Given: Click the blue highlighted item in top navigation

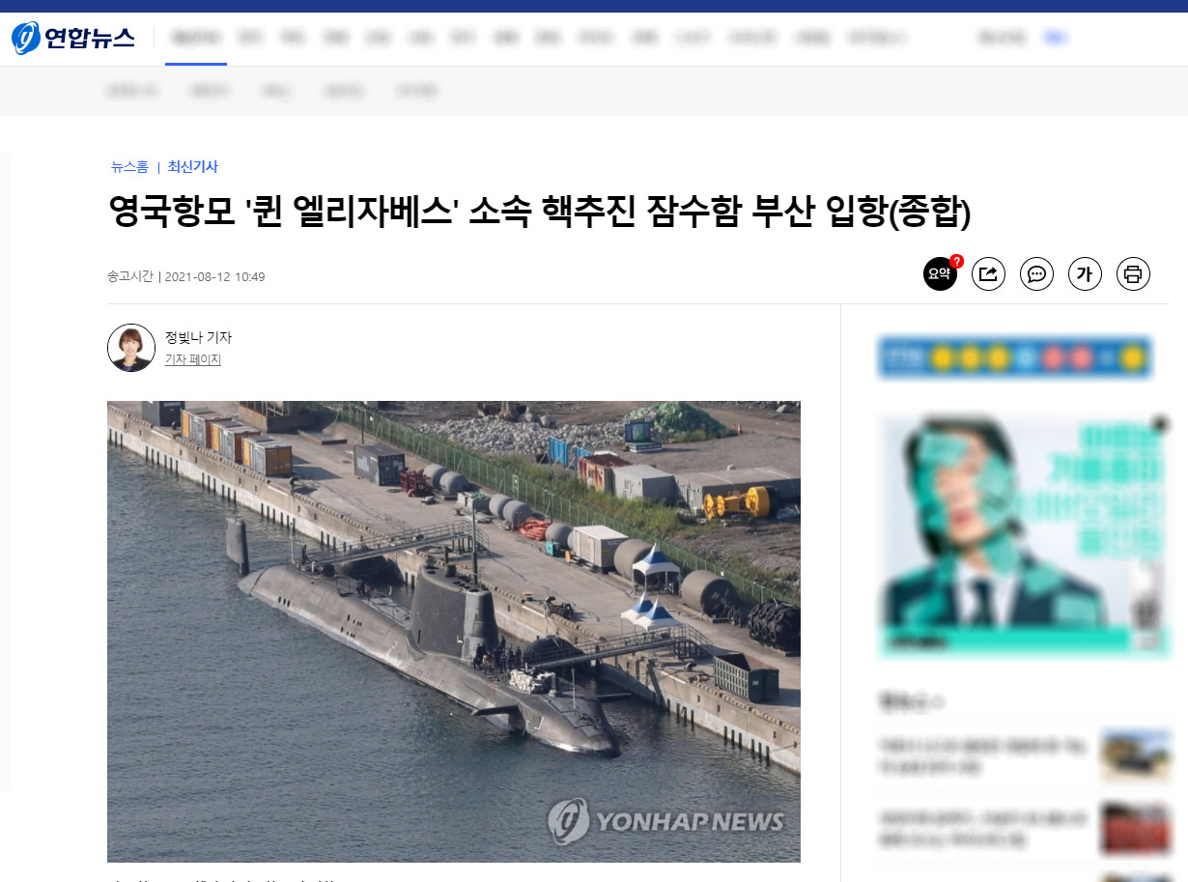Looking at the screenshot, I should point(1056,38).
